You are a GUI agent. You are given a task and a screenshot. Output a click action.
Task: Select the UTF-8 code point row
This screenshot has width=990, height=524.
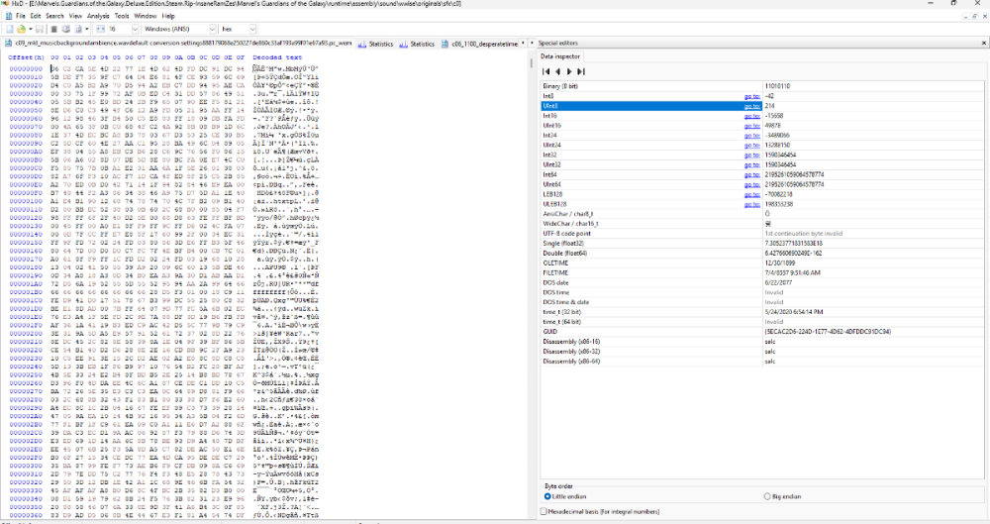762,233
